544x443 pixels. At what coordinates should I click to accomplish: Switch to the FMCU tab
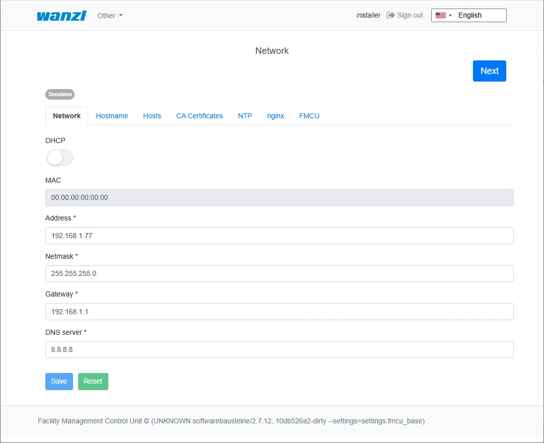coord(309,116)
